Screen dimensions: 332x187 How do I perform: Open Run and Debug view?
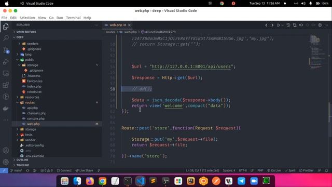6,61
